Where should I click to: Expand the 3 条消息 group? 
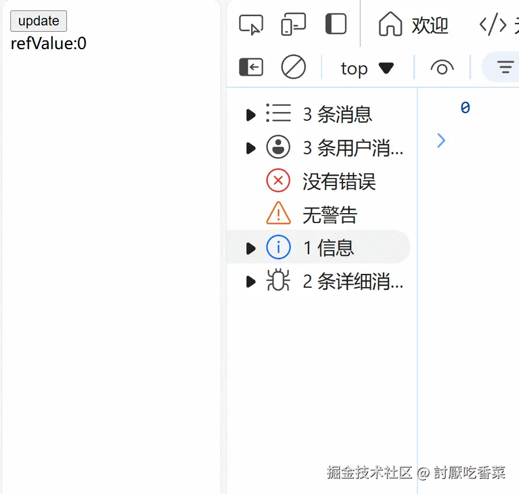pyautogui.click(x=251, y=115)
